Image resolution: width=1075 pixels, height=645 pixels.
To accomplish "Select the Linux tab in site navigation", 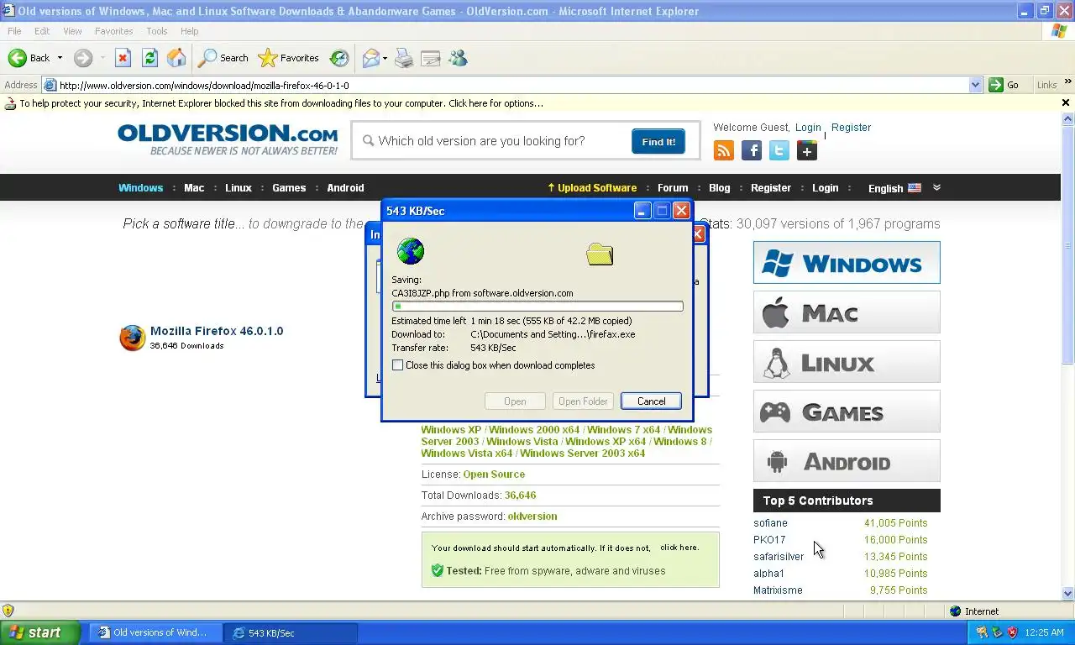I will click(239, 188).
